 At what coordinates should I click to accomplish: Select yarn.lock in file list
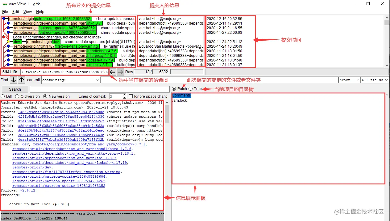coord(180,101)
